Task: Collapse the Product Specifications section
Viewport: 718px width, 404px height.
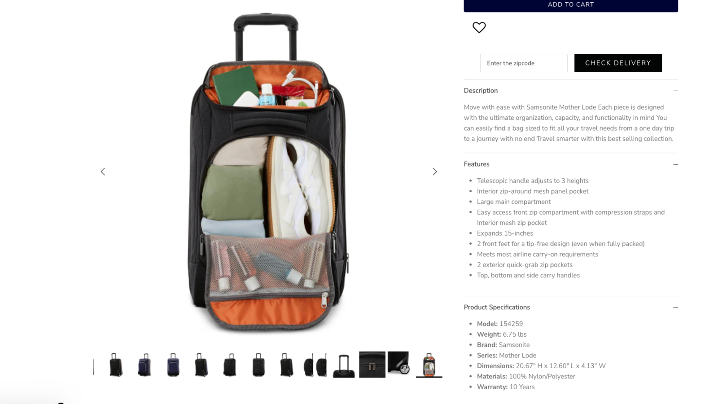Action: [x=675, y=307]
